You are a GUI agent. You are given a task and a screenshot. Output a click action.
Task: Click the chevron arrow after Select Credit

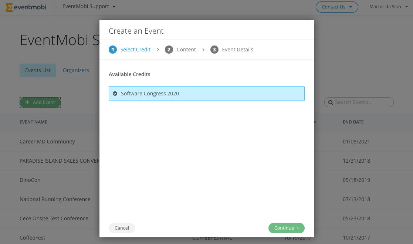pyautogui.click(x=158, y=50)
